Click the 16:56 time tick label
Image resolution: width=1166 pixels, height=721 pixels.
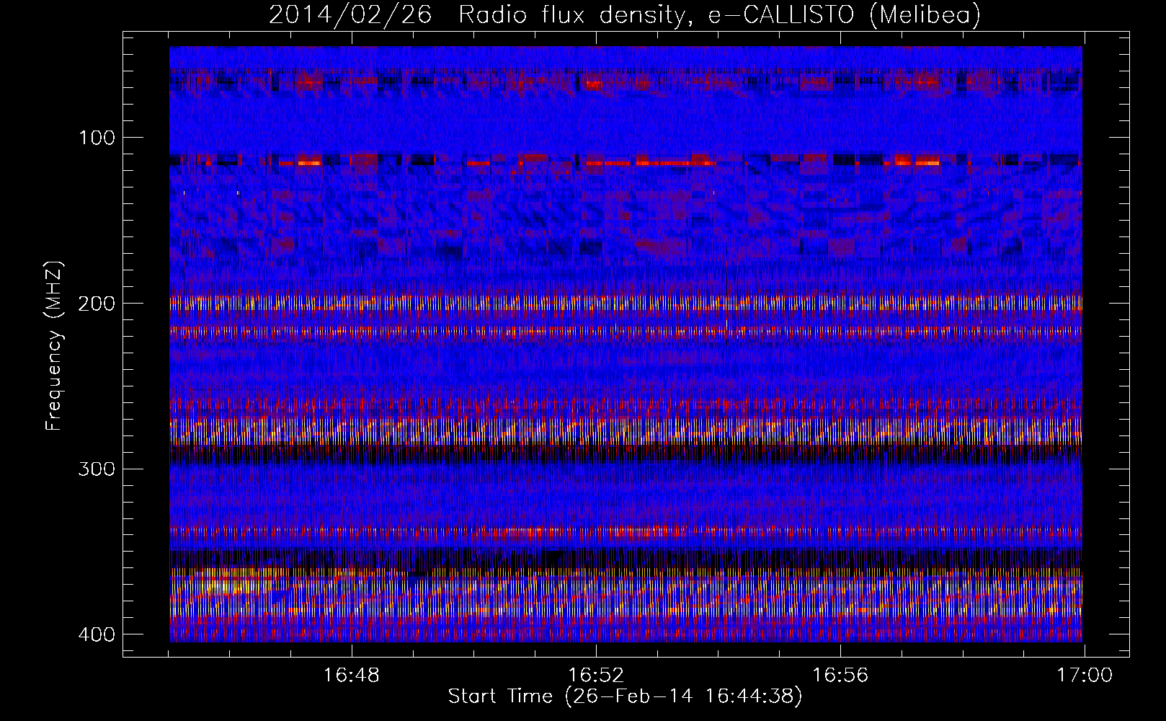coord(840,676)
